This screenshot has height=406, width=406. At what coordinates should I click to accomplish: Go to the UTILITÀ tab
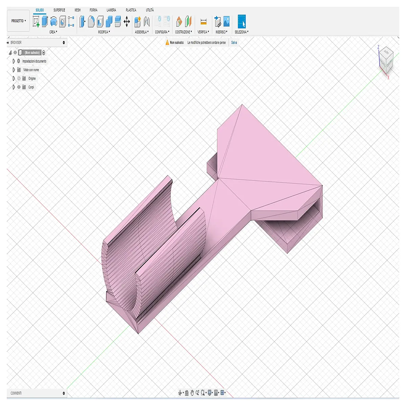(150, 10)
